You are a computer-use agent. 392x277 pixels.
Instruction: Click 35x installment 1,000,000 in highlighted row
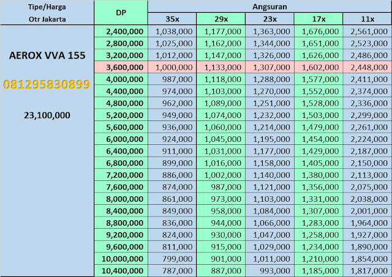coord(172,67)
